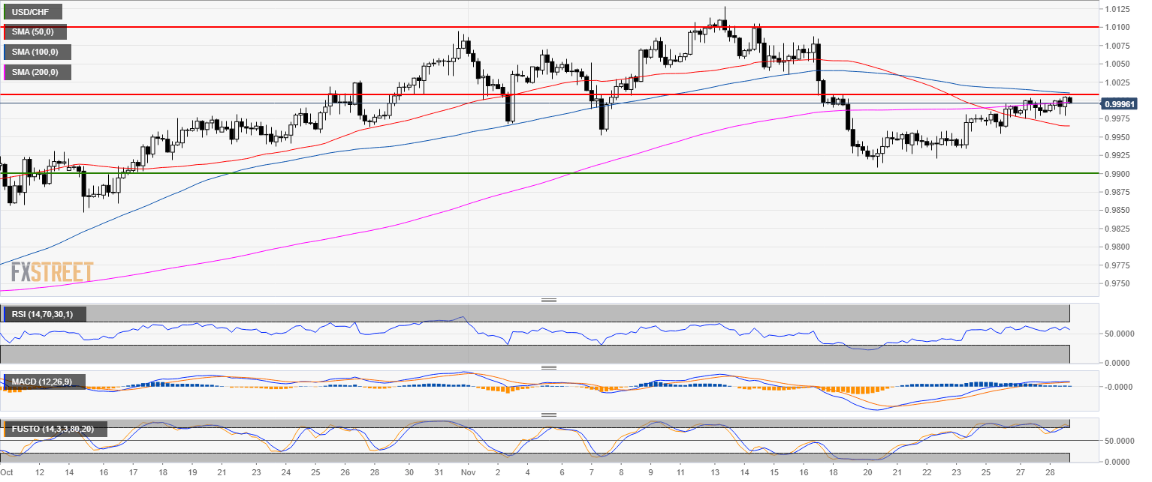
Task: Click the resize handle above the FUSTO panel
Action: click(x=549, y=415)
